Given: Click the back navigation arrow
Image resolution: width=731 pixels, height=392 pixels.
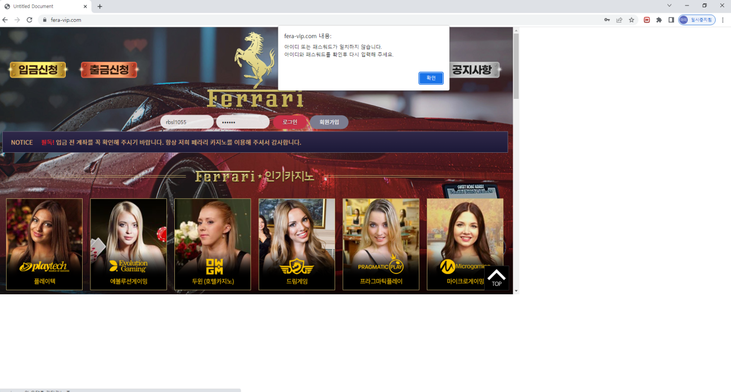Looking at the screenshot, I should pyautogui.click(x=5, y=20).
